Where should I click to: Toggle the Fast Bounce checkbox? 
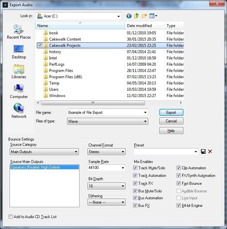click(179, 183)
